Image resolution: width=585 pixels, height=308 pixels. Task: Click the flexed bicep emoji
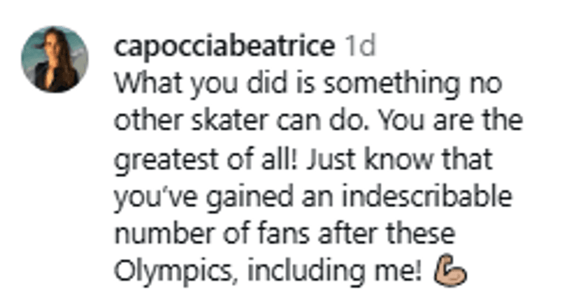pos(454,273)
